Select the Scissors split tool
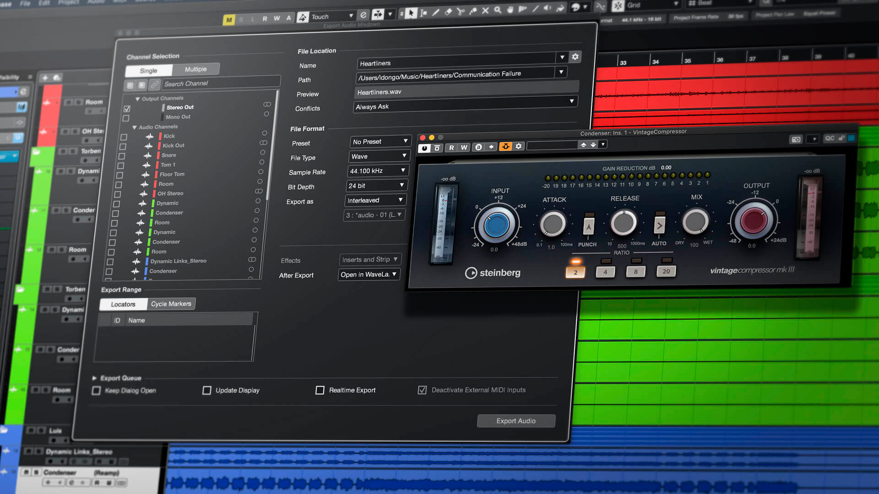 click(461, 12)
